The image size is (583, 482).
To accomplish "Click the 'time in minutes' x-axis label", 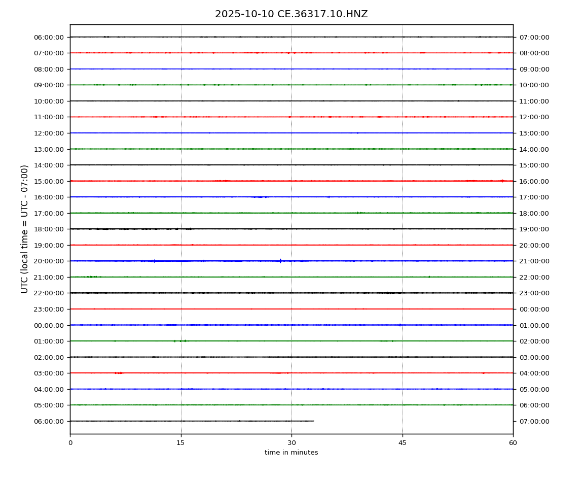I will tap(291, 453).
